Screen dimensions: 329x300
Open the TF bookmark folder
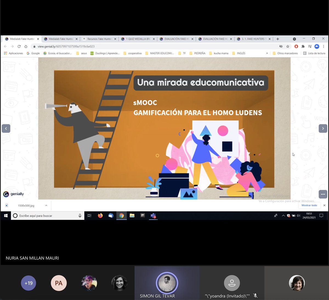pos(182,53)
